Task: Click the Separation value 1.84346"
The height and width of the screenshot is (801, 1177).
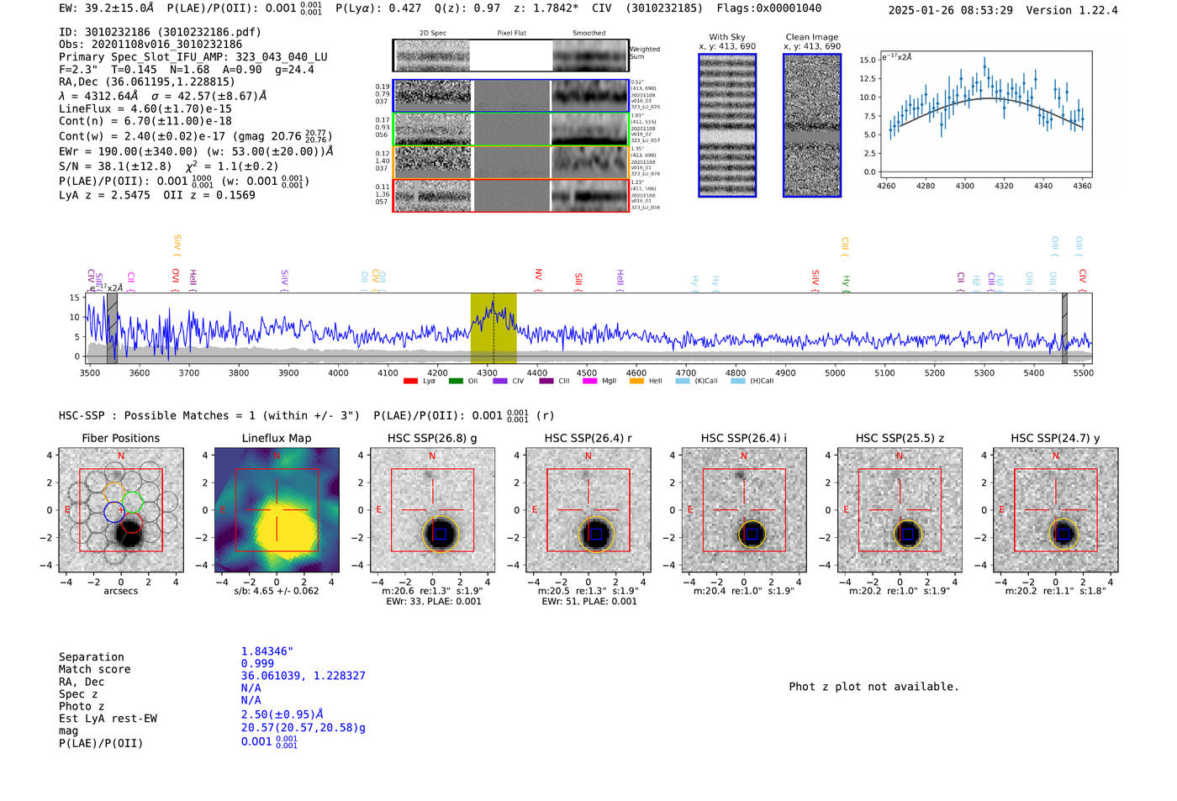Action: click(x=267, y=651)
